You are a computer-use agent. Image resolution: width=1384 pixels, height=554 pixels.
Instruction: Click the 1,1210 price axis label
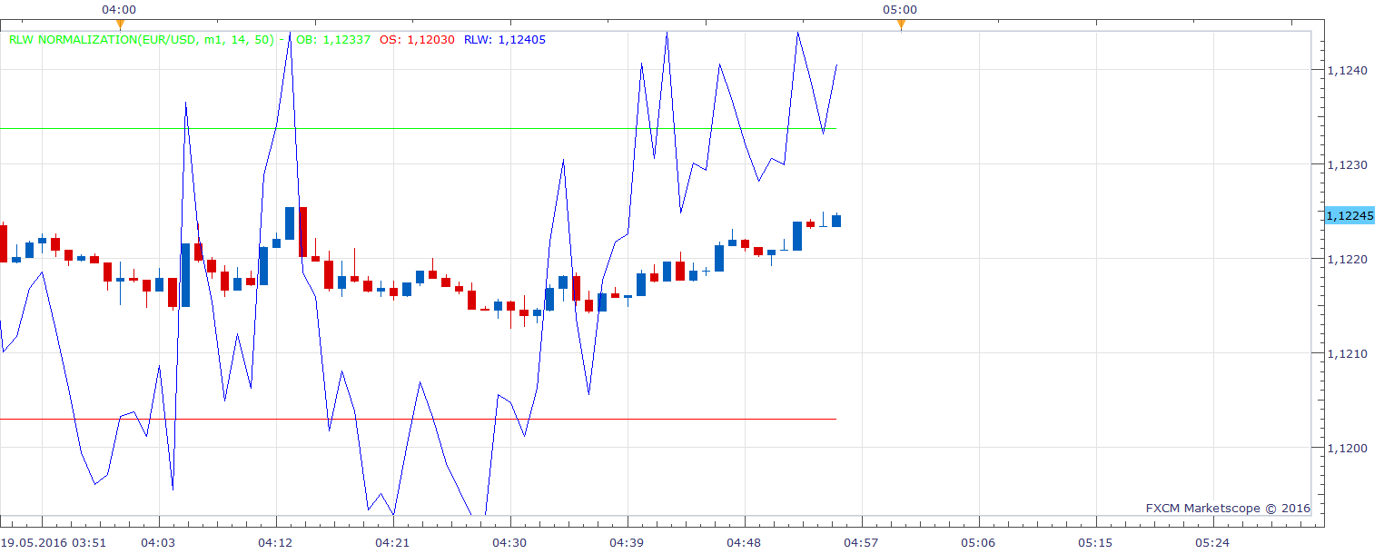pyautogui.click(x=1347, y=353)
